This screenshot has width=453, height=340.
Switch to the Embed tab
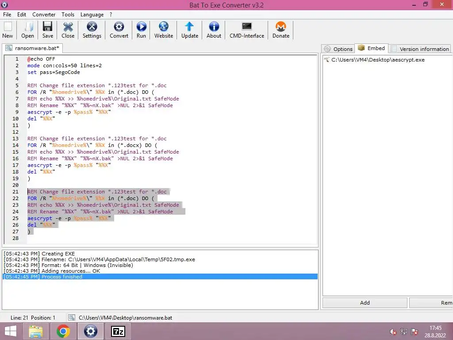pos(371,48)
